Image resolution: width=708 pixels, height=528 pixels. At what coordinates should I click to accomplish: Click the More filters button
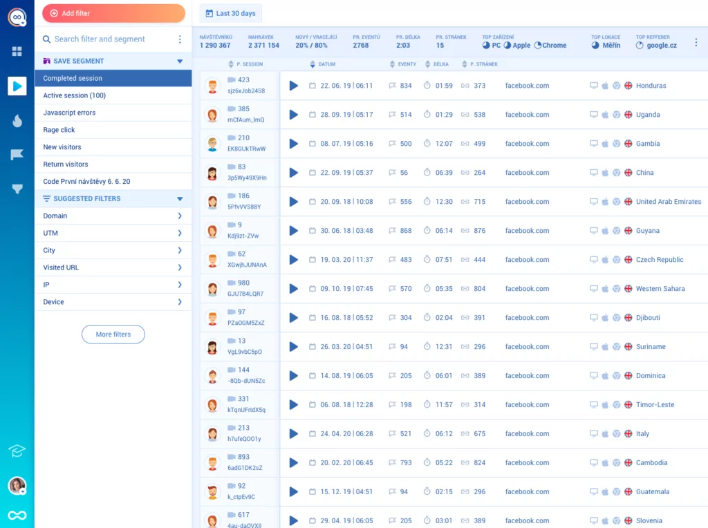pyautogui.click(x=113, y=334)
